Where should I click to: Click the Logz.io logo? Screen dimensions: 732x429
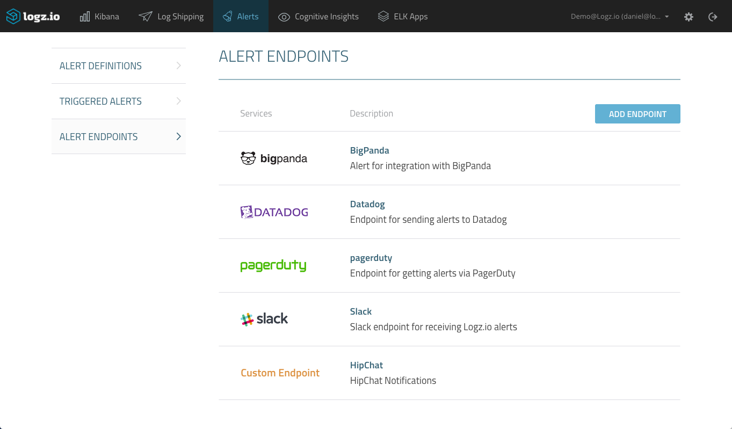pos(33,16)
